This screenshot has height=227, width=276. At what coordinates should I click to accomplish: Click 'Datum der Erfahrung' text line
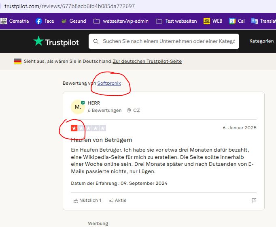tap(119, 183)
